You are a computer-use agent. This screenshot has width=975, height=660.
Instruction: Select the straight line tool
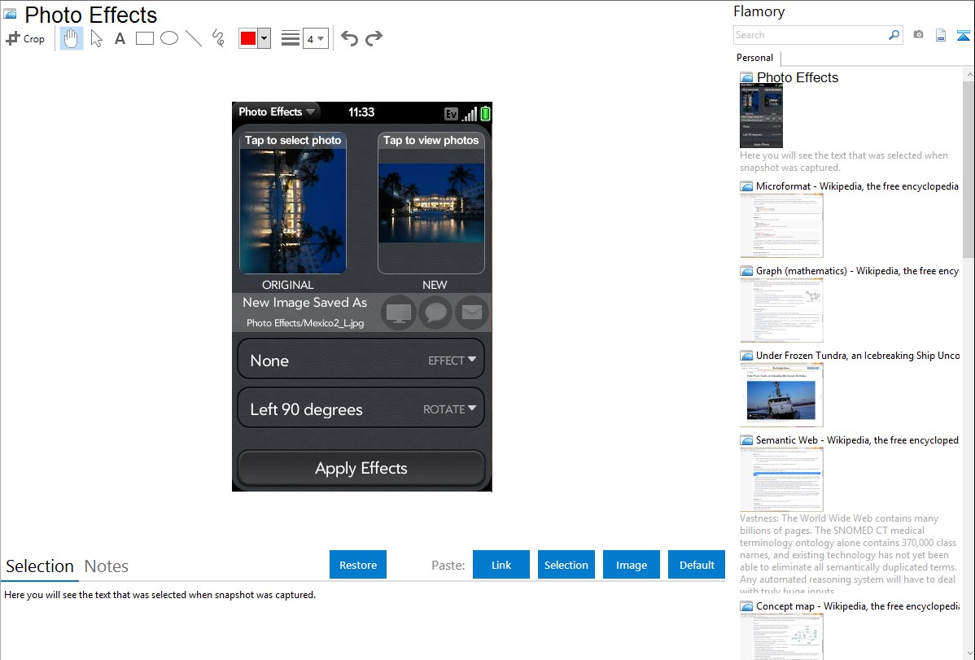coord(194,38)
